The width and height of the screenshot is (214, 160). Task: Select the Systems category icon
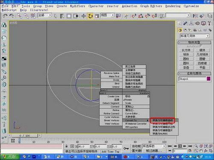click(x=210, y=30)
